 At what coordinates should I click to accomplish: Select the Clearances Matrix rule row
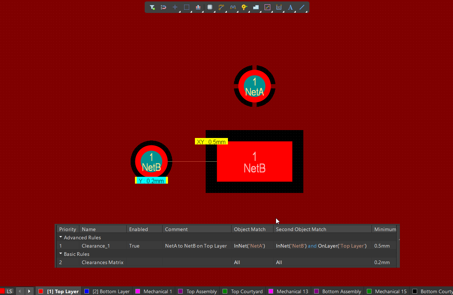(x=227, y=262)
